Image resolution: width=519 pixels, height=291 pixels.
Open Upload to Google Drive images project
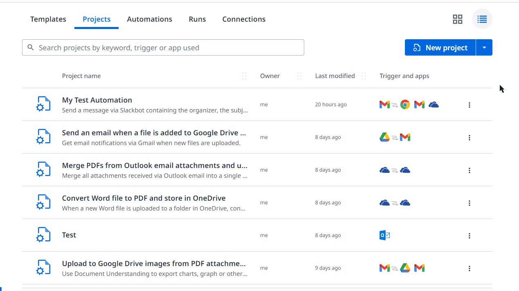pyautogui.click(x=154, y=264)
